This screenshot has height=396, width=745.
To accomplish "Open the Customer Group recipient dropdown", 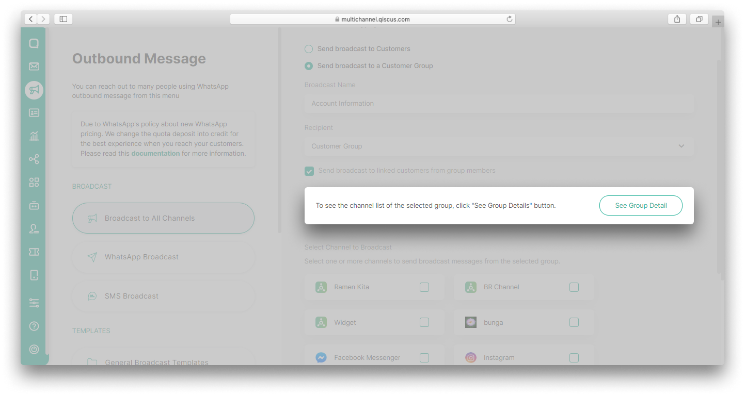I will [499, 146].
